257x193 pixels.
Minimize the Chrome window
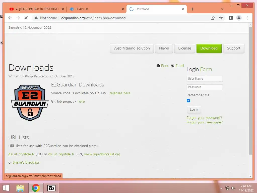[231, 6]
